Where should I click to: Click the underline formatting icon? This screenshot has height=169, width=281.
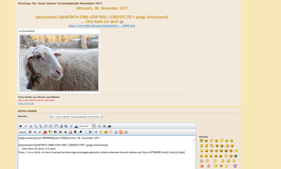[31, 126]
